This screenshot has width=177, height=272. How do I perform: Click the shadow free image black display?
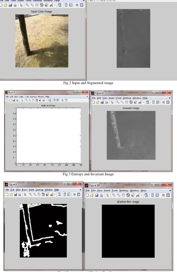tap(128, 231)
